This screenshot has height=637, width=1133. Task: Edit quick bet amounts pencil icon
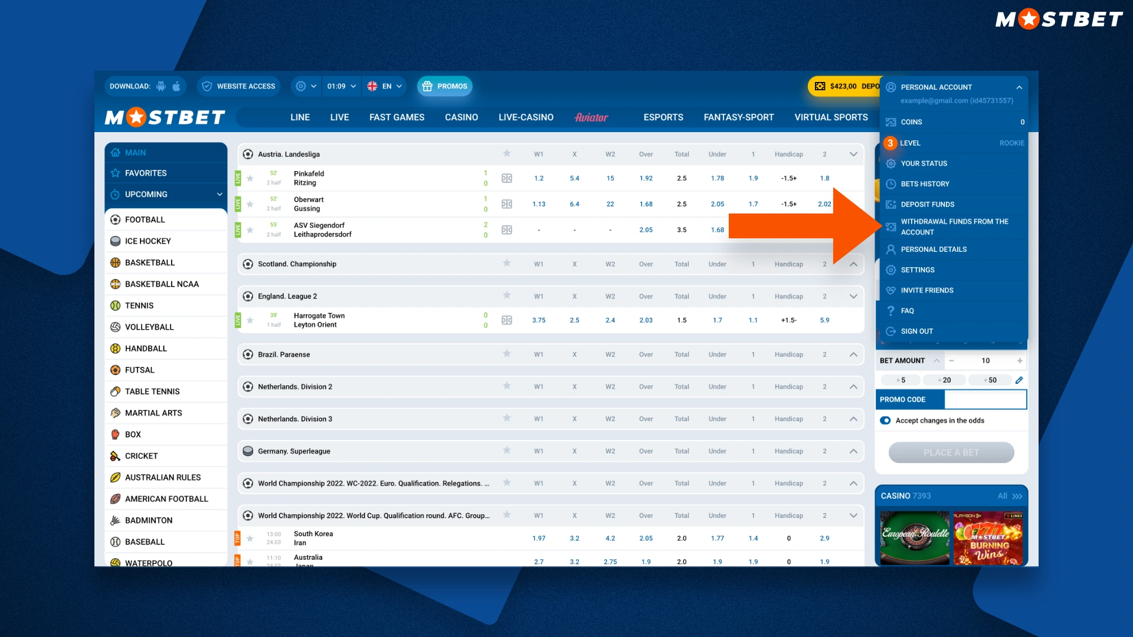pyautogui.click(x=1019, y=380)
